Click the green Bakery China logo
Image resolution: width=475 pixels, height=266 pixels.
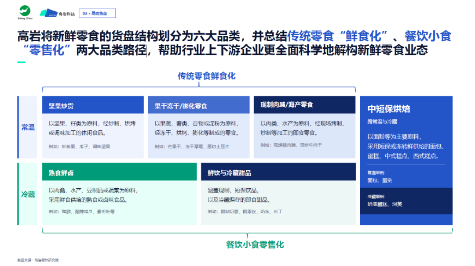coord(25,13)
